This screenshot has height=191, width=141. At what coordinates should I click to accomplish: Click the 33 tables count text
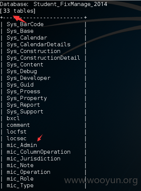[18, 11]
